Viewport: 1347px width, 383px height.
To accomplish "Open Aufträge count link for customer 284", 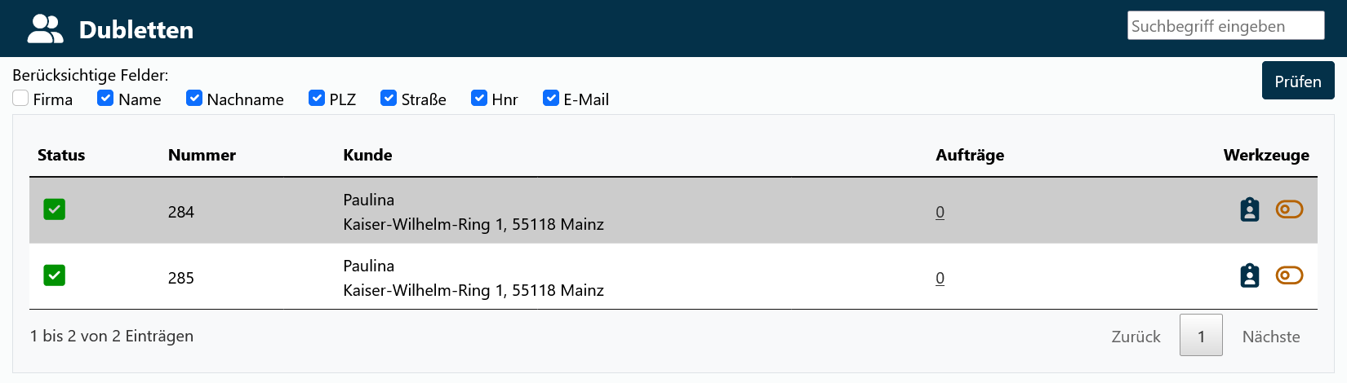I will (x=940, y=212).
